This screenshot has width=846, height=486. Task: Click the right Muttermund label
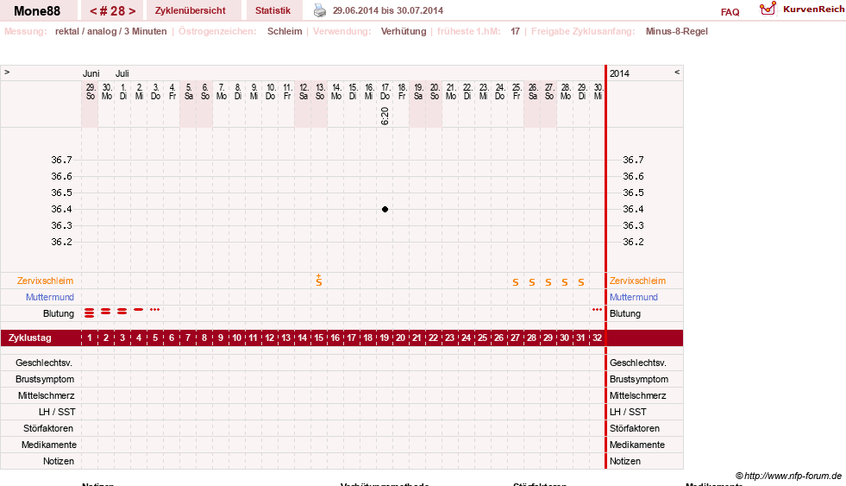(x=634, y=297)
